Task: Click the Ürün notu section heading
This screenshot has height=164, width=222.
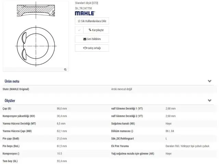Action: 12,81
